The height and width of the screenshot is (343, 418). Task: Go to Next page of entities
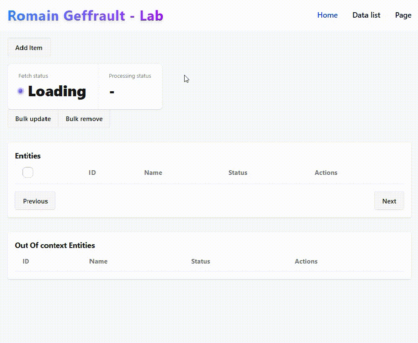(389, 201)
